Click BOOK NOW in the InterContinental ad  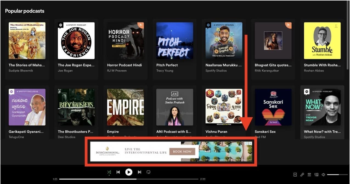[182, 151]
